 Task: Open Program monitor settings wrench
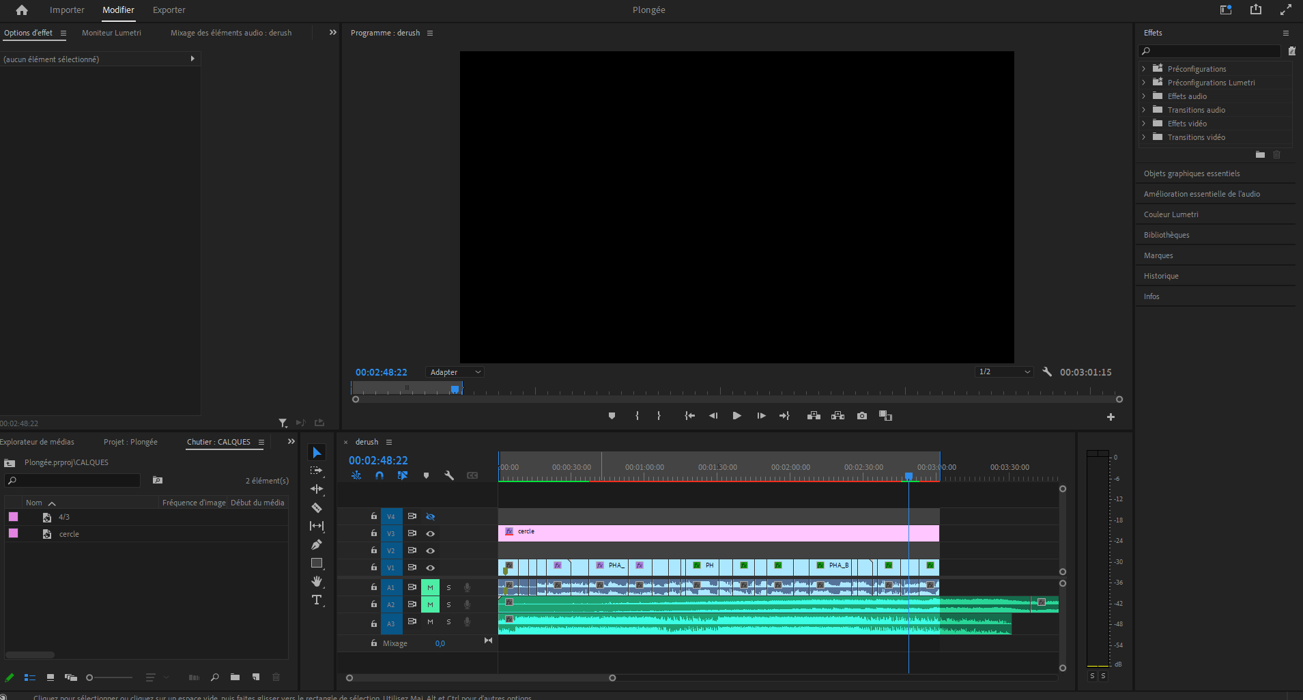(x=1047, y=372)
